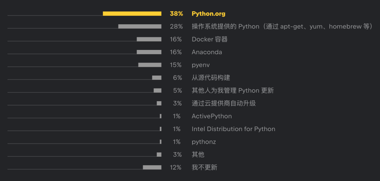This screenshot has width=380, height=181.
Task: Select the pythonz label
Action: pyautogui.click(x=204, y=142)
